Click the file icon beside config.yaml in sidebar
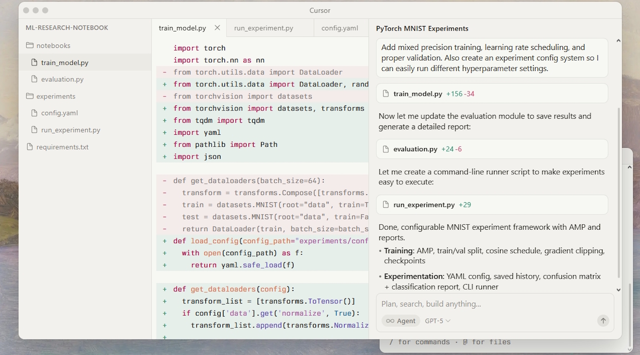 pos(34,113)
